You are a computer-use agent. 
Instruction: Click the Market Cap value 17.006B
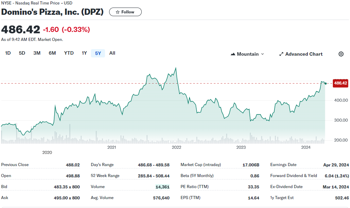(251, 165)
